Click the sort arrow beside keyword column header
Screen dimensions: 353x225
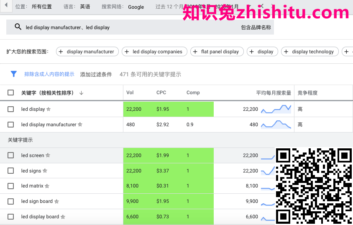pos(81,93)
